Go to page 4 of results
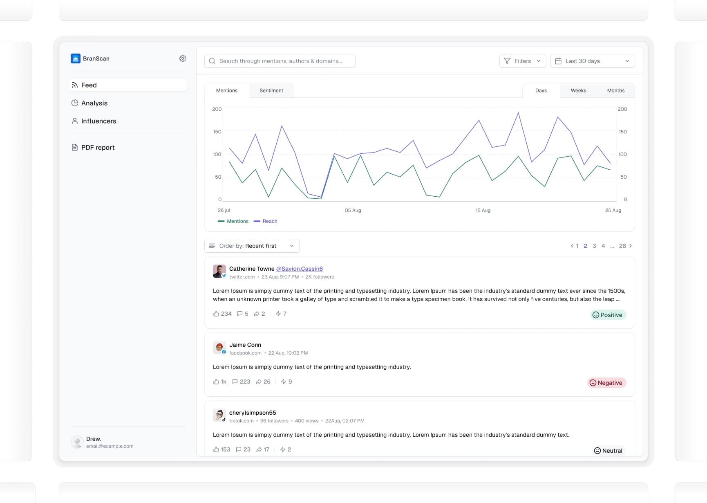 tap(603, 246)
